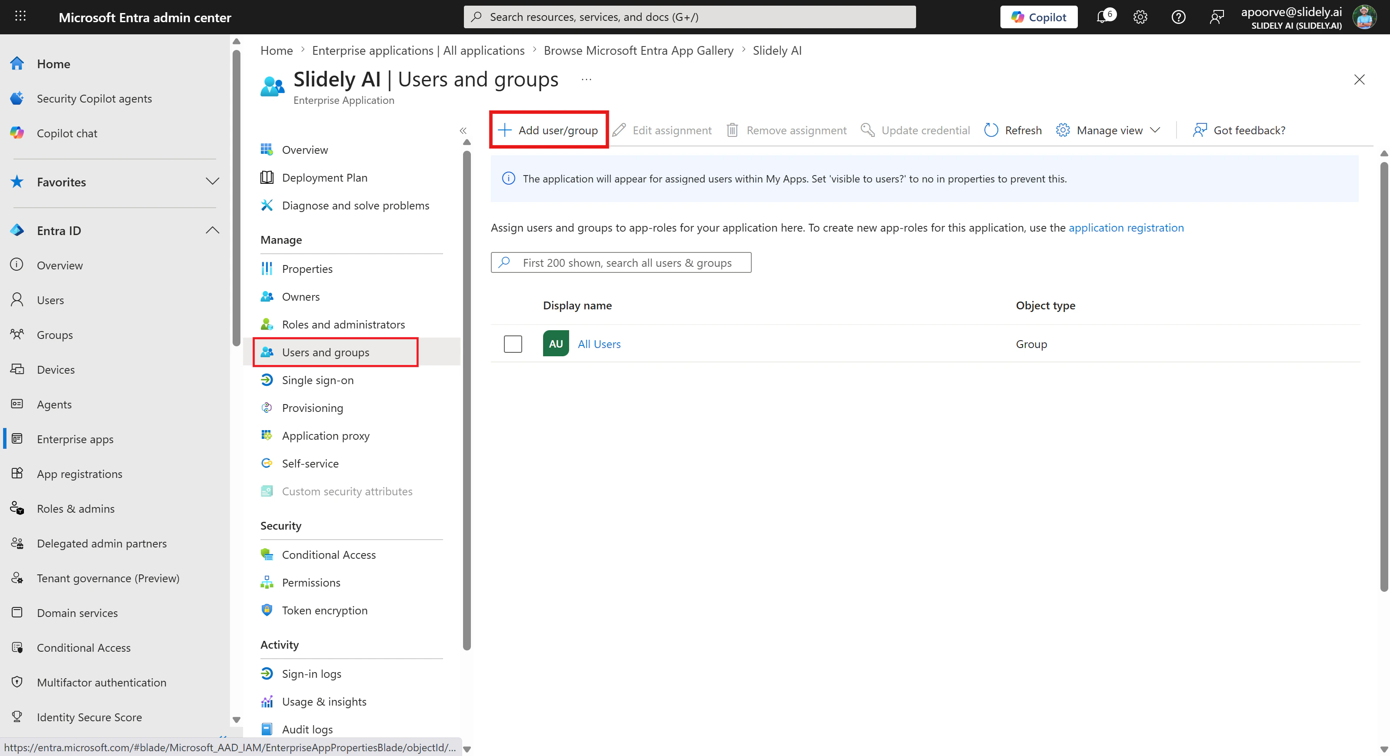Click the Refresh toolbar button
The width and height of the screenshot is (1390, 756).
point(1013,130)
